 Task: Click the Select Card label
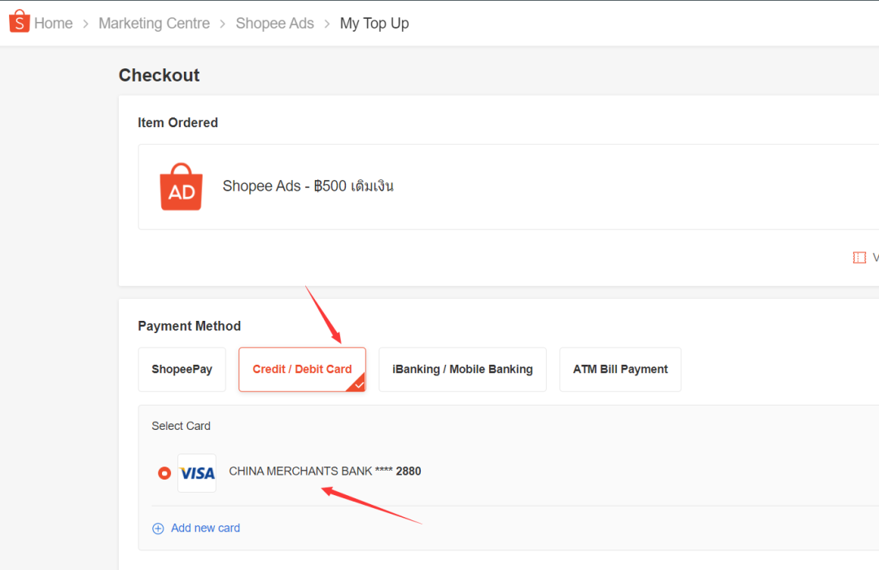pyautogui.click(x=181, y=426)
